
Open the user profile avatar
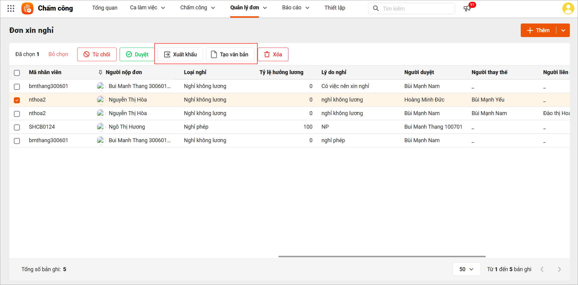click(x=568, y=8)
